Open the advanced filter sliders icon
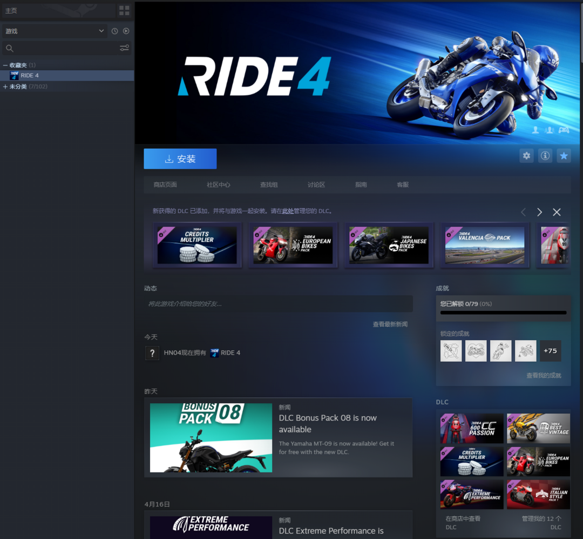 tap(124, 49)
